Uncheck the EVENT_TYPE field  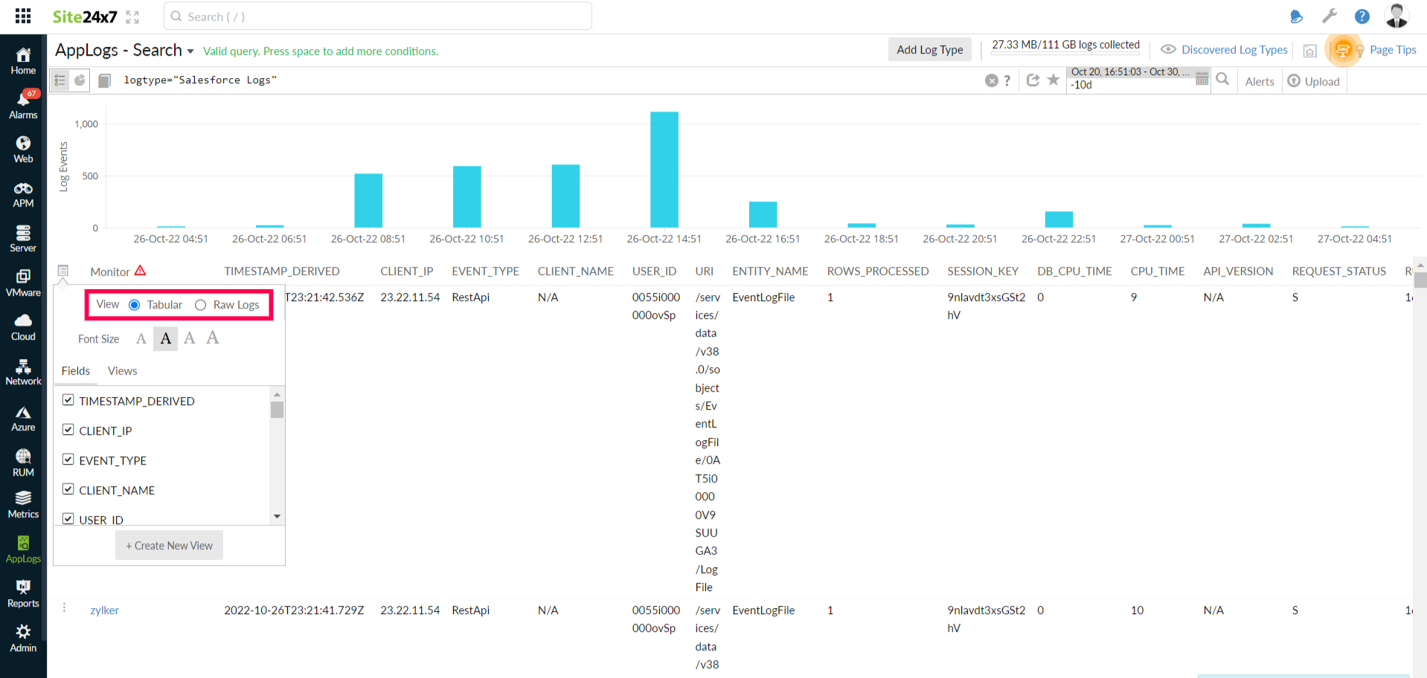pos(68,459)
